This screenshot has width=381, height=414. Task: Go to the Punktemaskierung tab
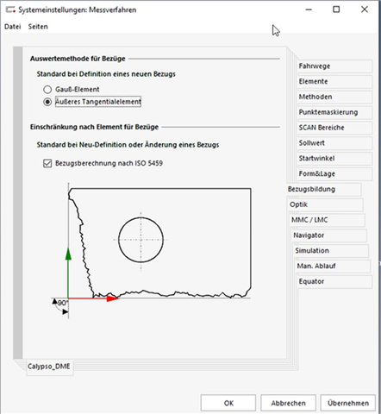(334, 112)
